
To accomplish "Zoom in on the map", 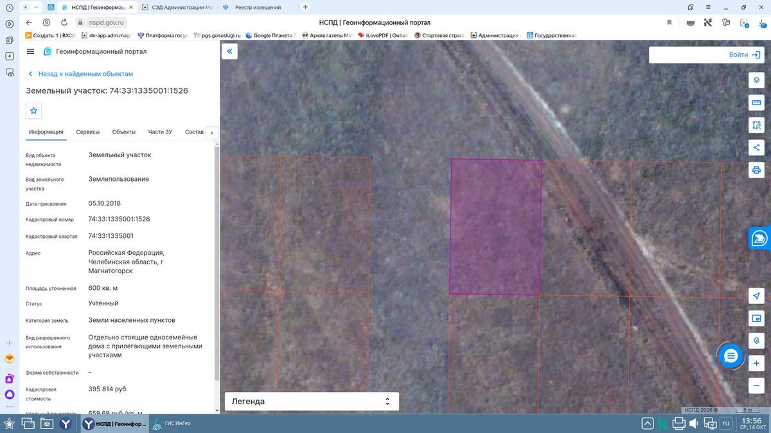I will [x=756, y=363].
